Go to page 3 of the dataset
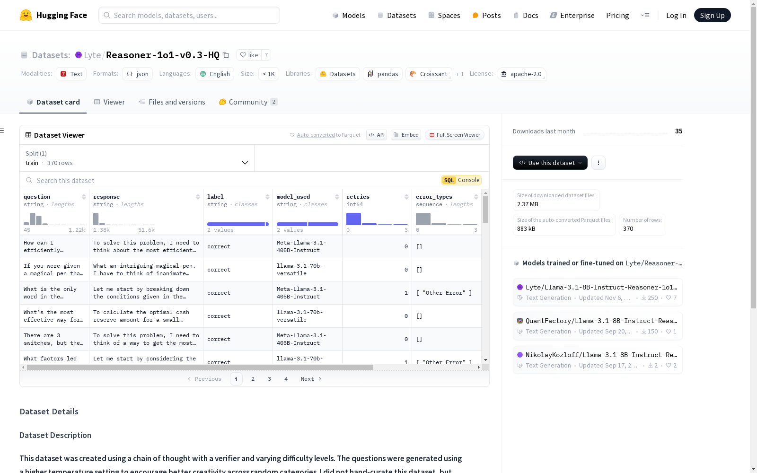The height and width of the screenshot is (473, 757). pos(270,379)
